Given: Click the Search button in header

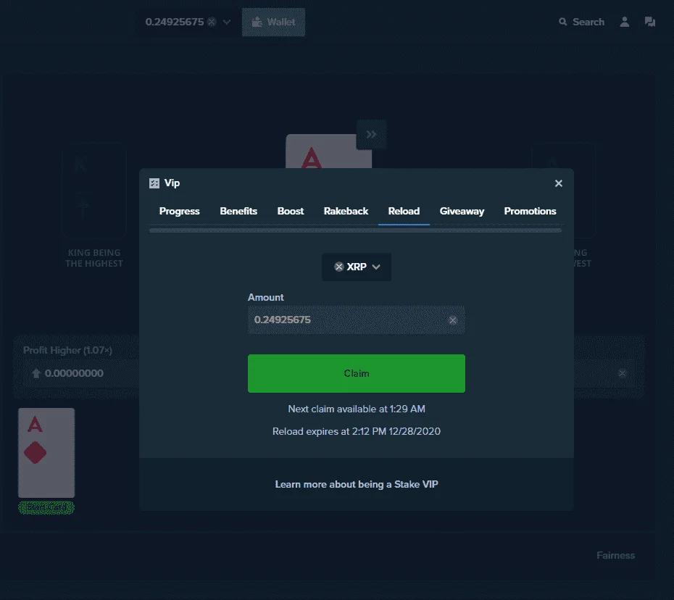Looking at the screenshot, I should pos(581,22).
